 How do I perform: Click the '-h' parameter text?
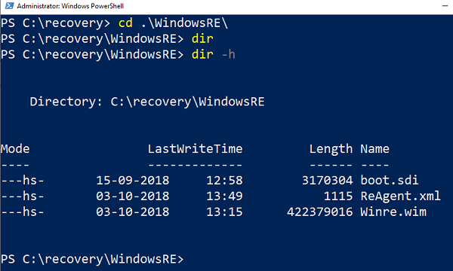click(x=229, y=54)
